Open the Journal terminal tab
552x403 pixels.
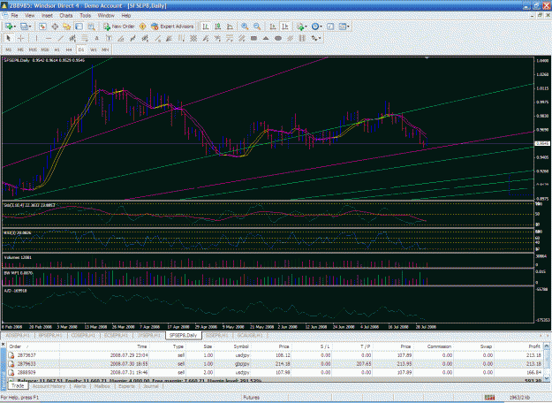tap(151, 386)
